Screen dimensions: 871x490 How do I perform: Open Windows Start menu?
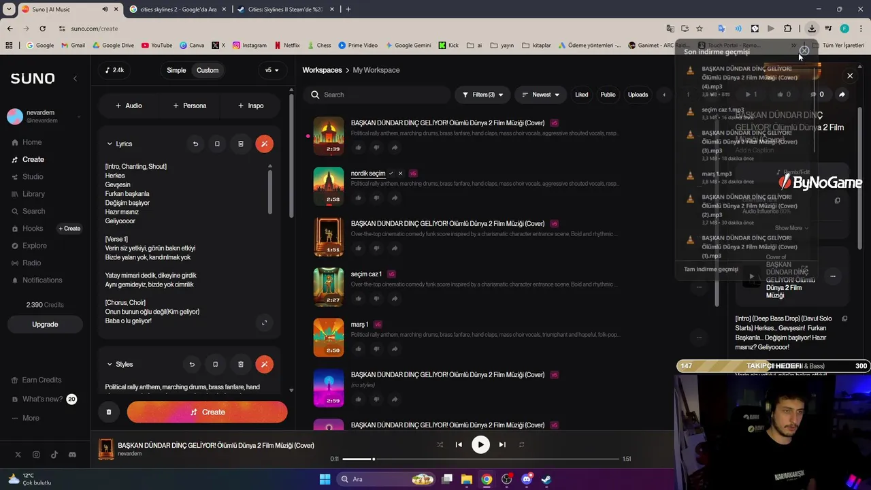(325, 479)
